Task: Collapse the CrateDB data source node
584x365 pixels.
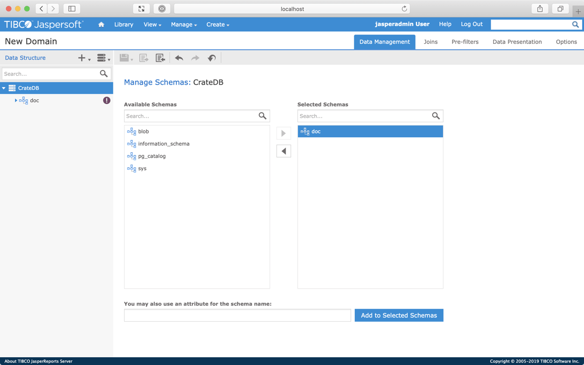Action: pos(4,88)
